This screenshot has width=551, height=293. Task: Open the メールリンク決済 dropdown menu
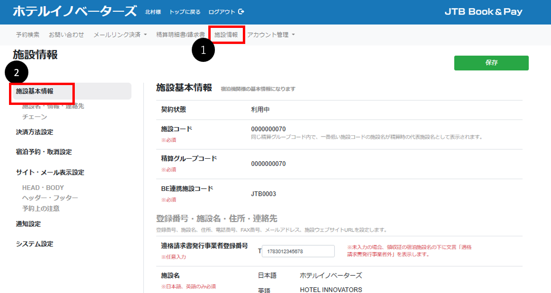pyautogui.click(x=120, y=35)
